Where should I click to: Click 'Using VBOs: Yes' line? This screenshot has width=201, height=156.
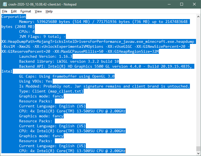[x=36, y=81]
